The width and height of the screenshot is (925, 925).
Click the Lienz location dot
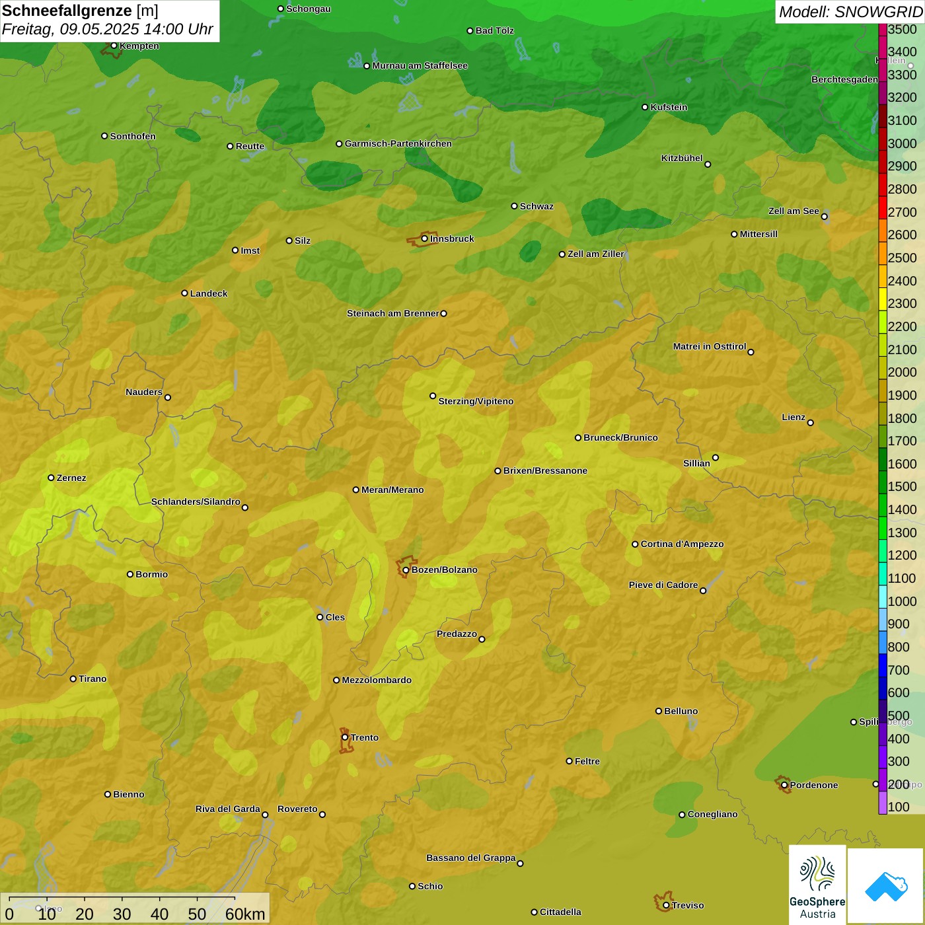tap(811, 423)
